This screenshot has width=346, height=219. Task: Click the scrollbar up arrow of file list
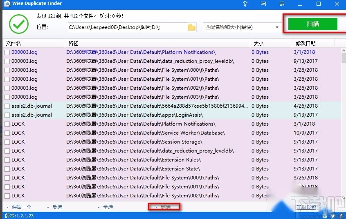[x=344, y=51]
